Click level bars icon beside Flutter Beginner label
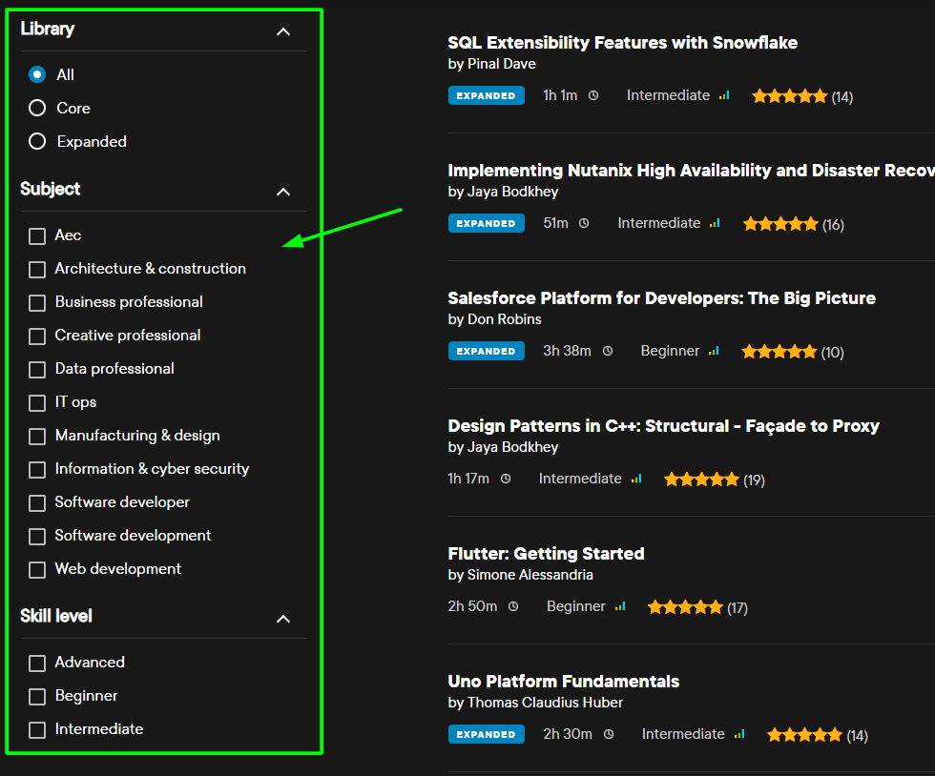Viewport: 935px width, 776px height. click(x=620, y=606)
